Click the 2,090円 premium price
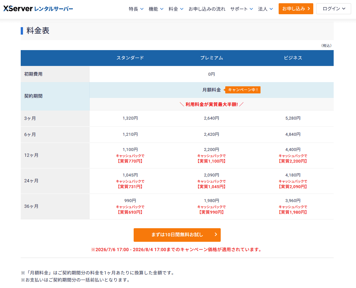The image size is (356, 288). tap(211, 175)
